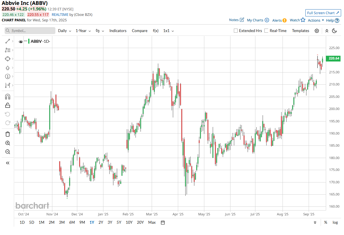Select the price range measure tool
The width and height of the screenshot is (344, 235).
(x=8, y=85)
